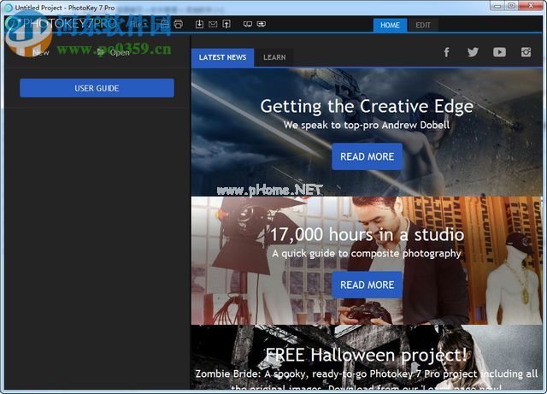547x394 pixels.
Task: Minimize the PhotoKey window
Action: [497, 6]
